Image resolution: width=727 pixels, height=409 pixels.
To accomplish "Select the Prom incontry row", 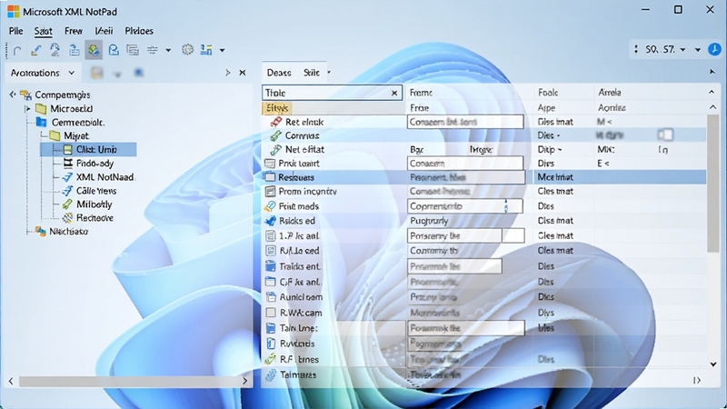I will click(x=484, y=191).
